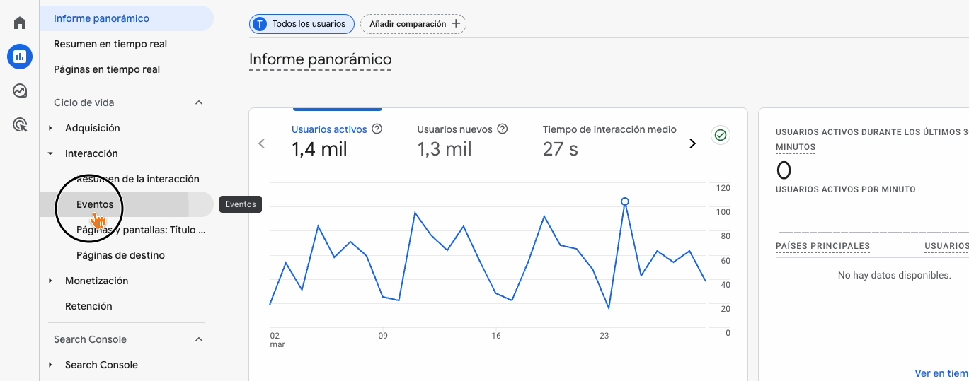Expand the Search Console sub-item arrow
The width and height of the screenshot is (969, 381).
(x=50, y=365)
